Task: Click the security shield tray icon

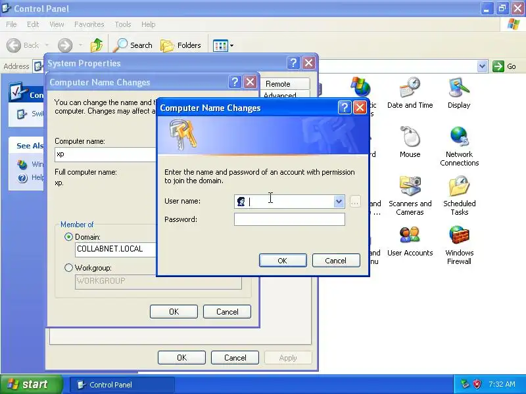Action: tap(477, 384)
